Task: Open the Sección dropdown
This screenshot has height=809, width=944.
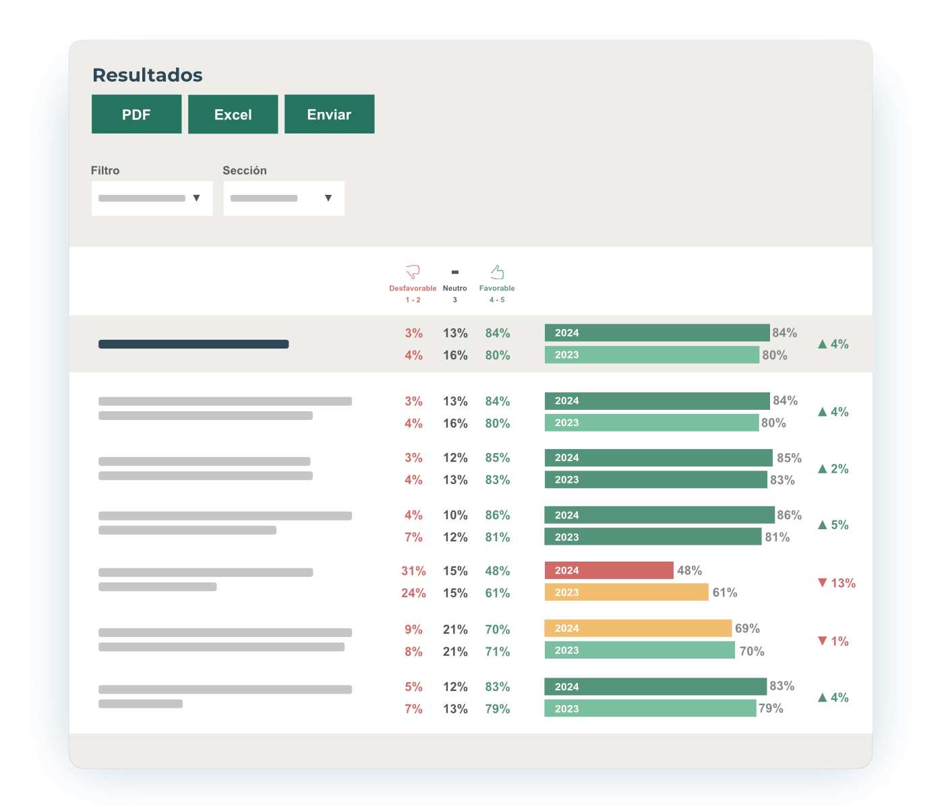Action: click(284, 198)
